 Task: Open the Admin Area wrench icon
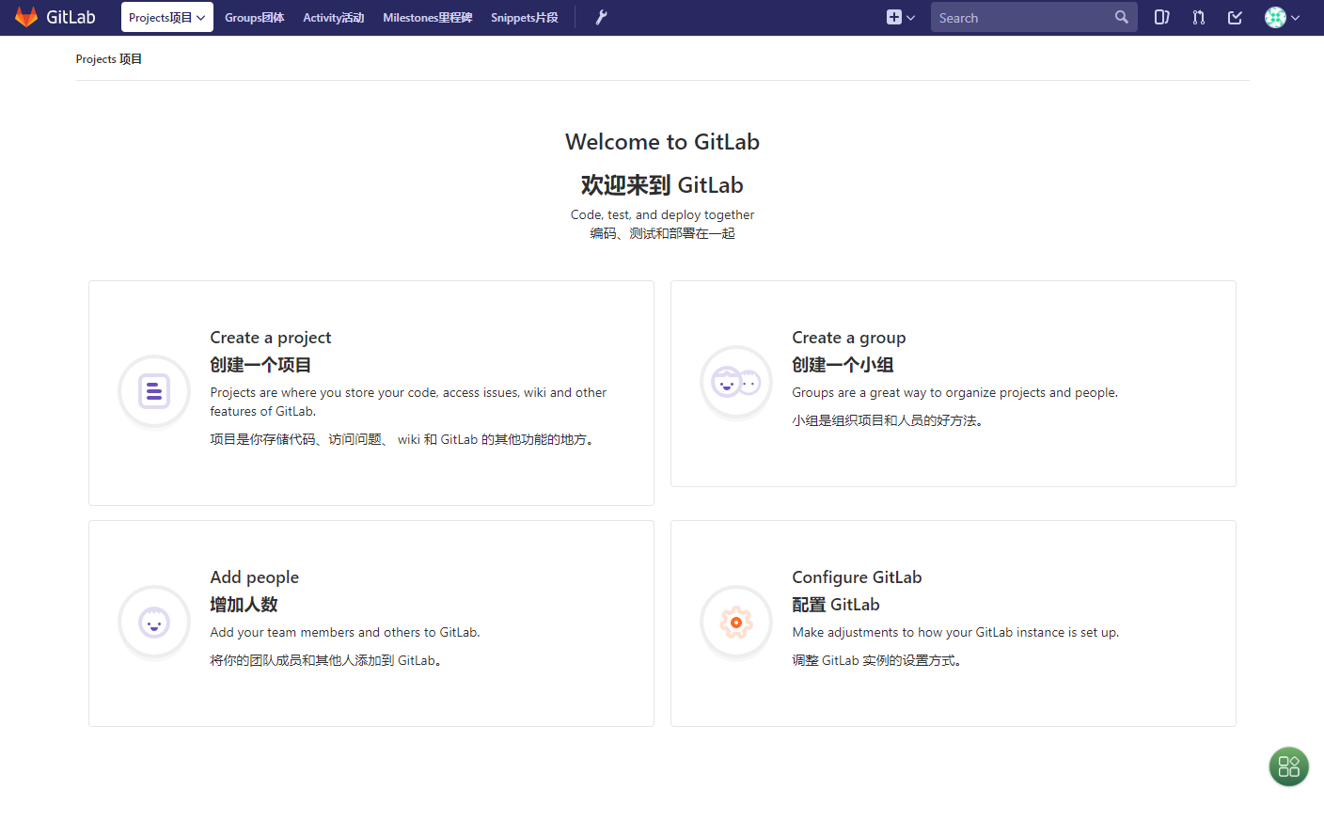[600, 17]
